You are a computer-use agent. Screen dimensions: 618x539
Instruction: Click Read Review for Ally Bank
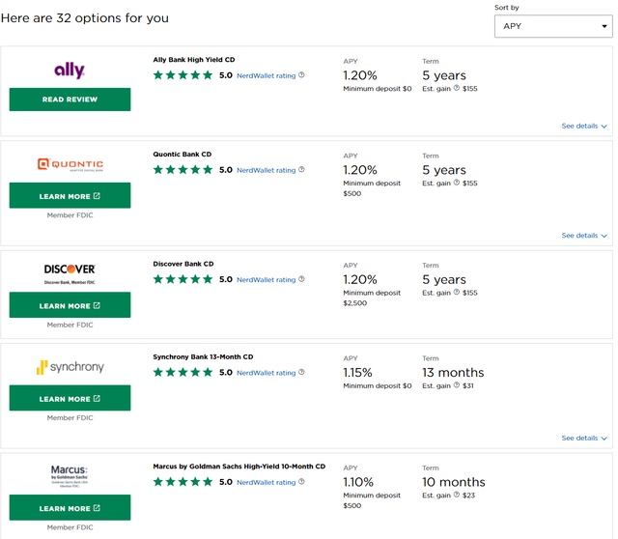[70, 99]
